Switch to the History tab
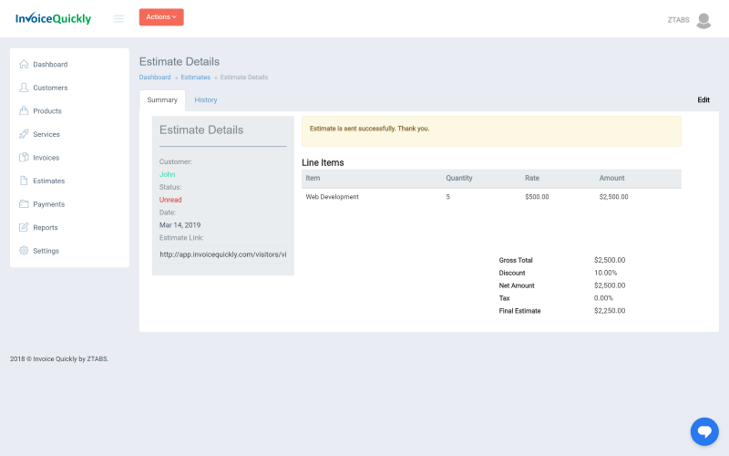The width and height of the screenshot is (729, 456). [206, 100]
